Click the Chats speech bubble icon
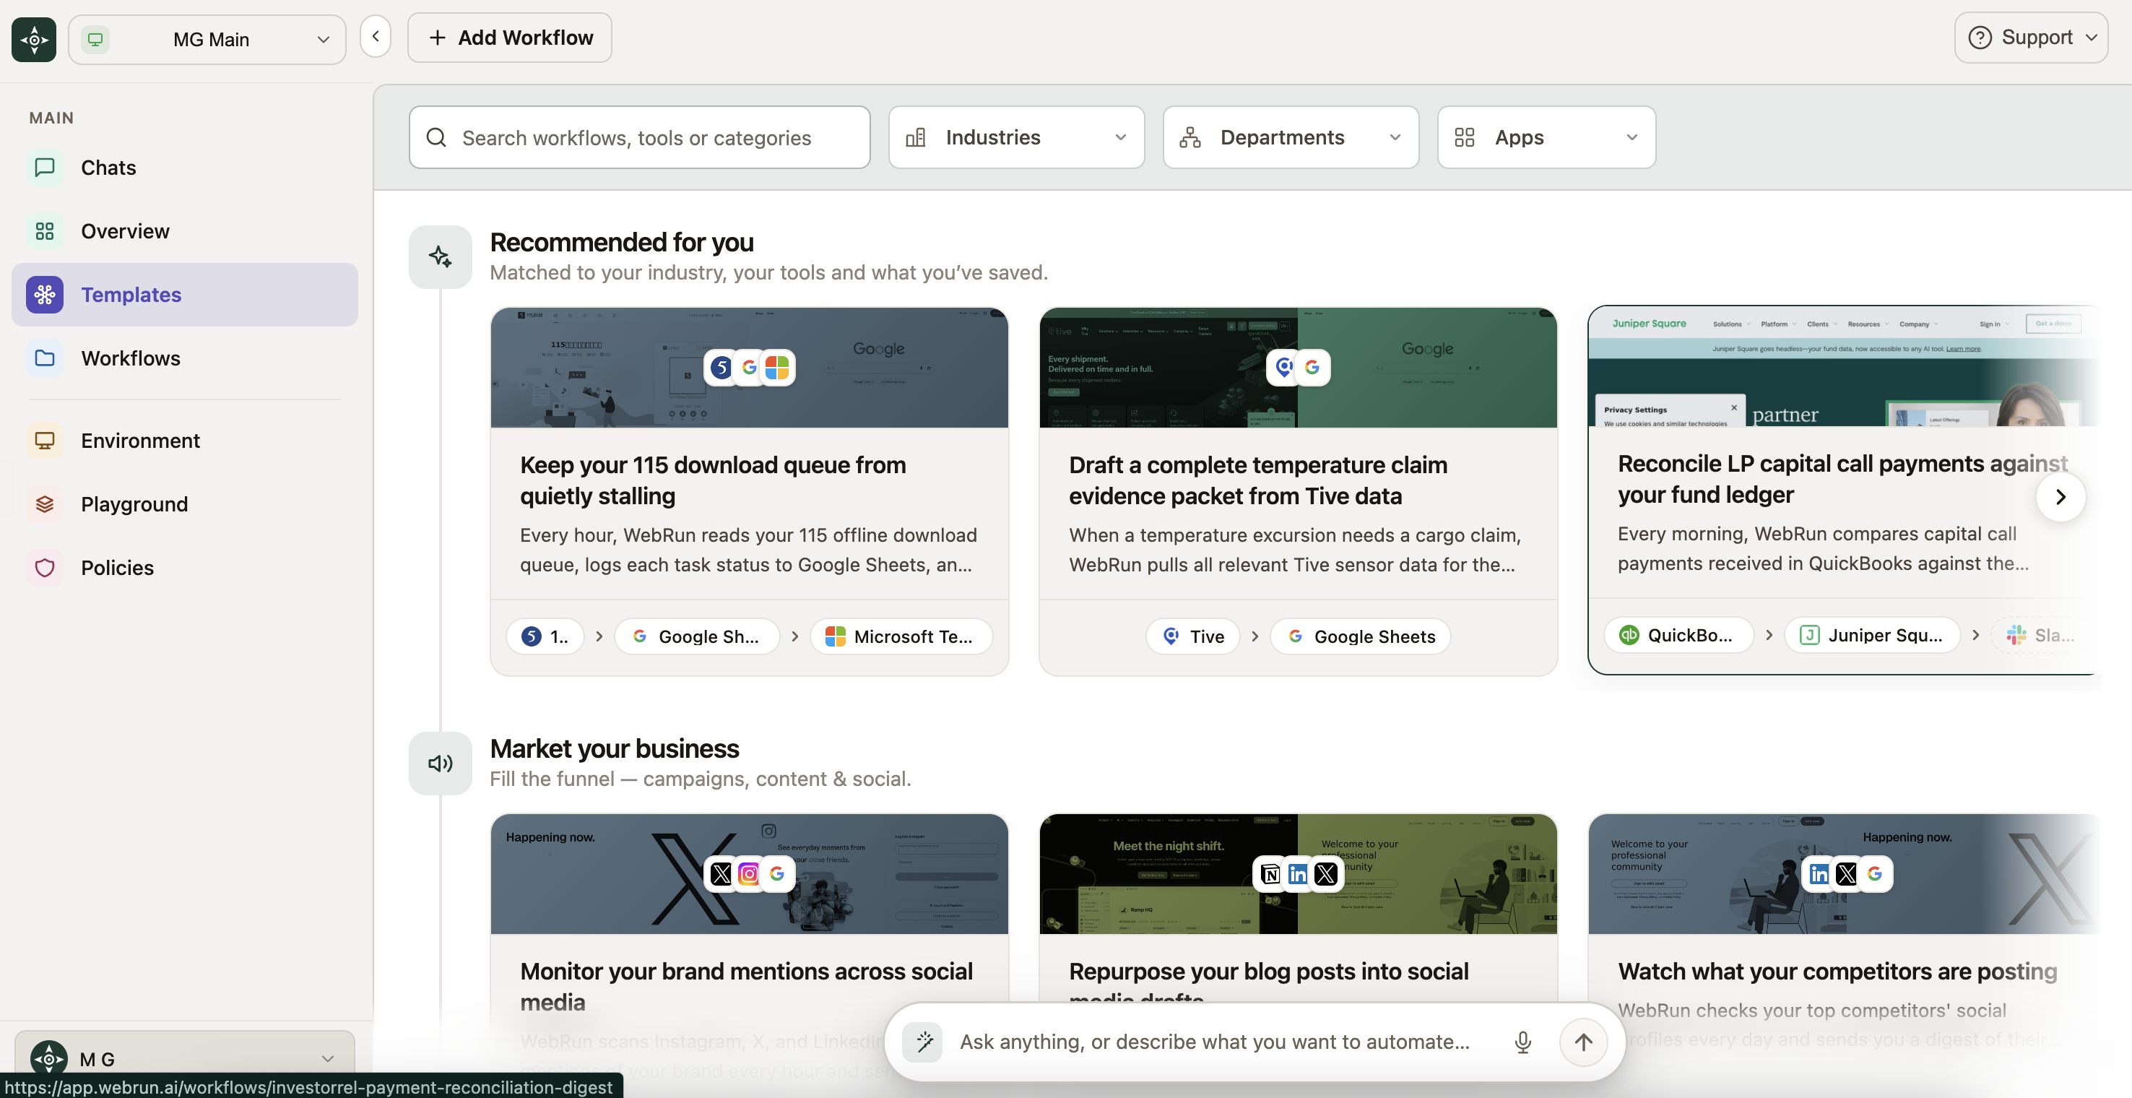The image size is (2132, 1098). (45, 168)
